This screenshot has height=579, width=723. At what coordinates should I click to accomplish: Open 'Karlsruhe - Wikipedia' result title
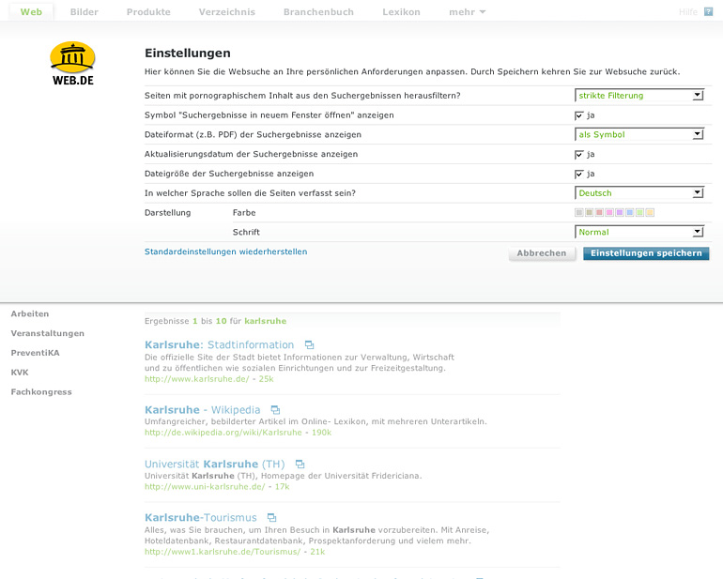pos(203,410)
